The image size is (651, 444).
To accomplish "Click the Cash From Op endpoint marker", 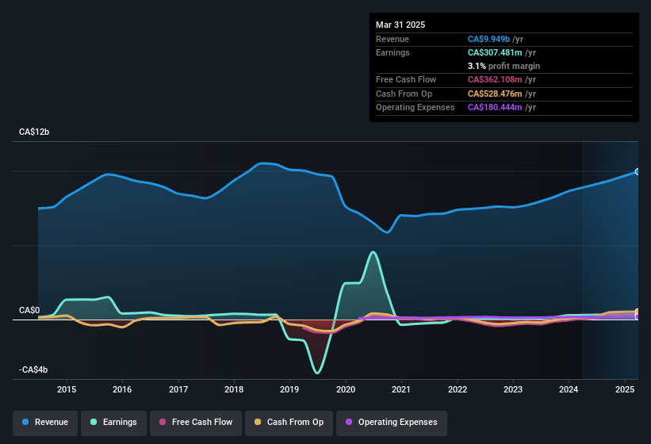I will [x=638, y=312].
